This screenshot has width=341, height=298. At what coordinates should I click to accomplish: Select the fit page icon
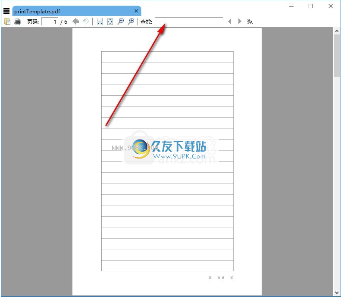110,22
